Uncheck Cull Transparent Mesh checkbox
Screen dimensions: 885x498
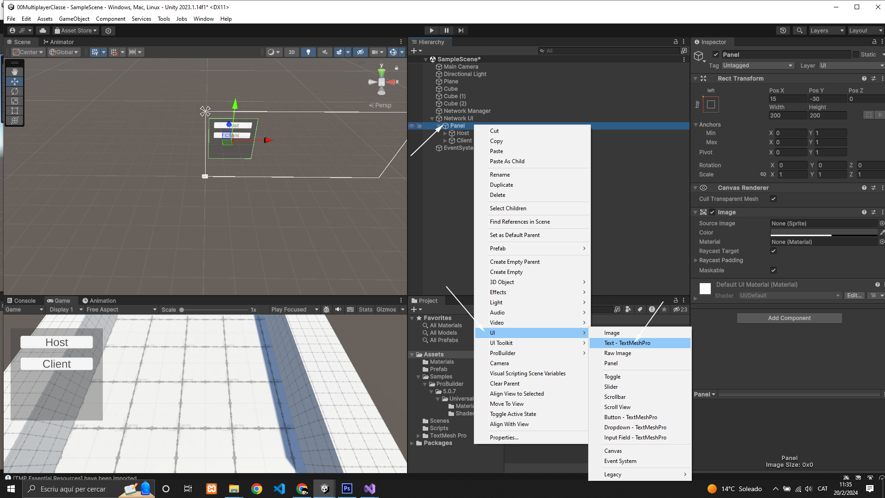tap(773, 199)
